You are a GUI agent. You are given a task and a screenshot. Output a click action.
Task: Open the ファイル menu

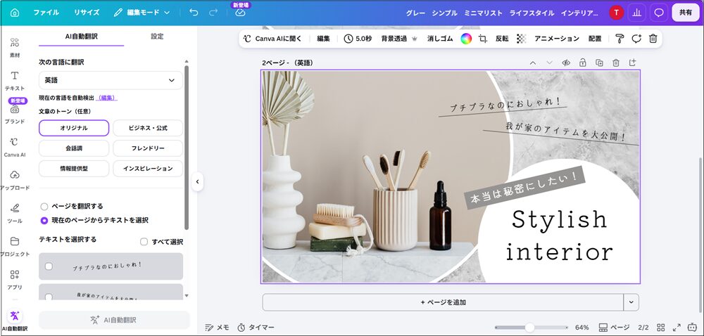click(46, 13)
